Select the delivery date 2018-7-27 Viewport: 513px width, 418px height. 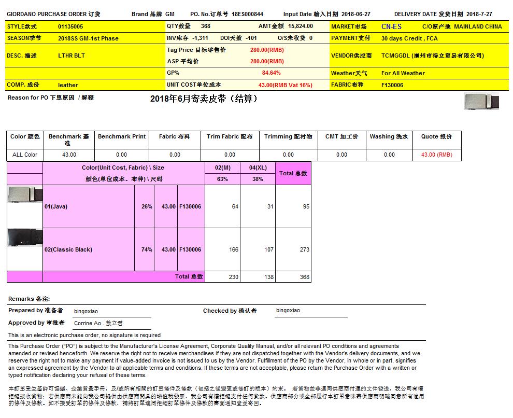[479, 14]
